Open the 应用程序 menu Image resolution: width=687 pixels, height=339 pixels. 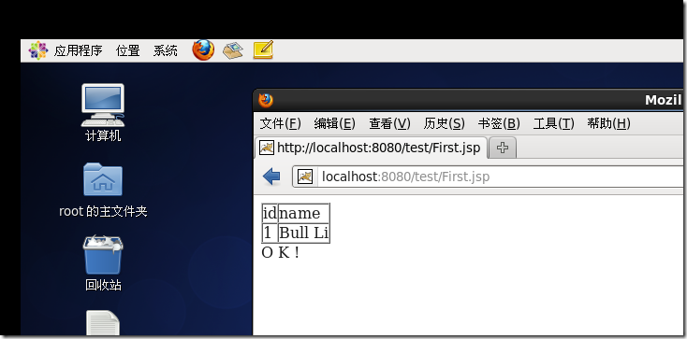(x=78, y=50)
